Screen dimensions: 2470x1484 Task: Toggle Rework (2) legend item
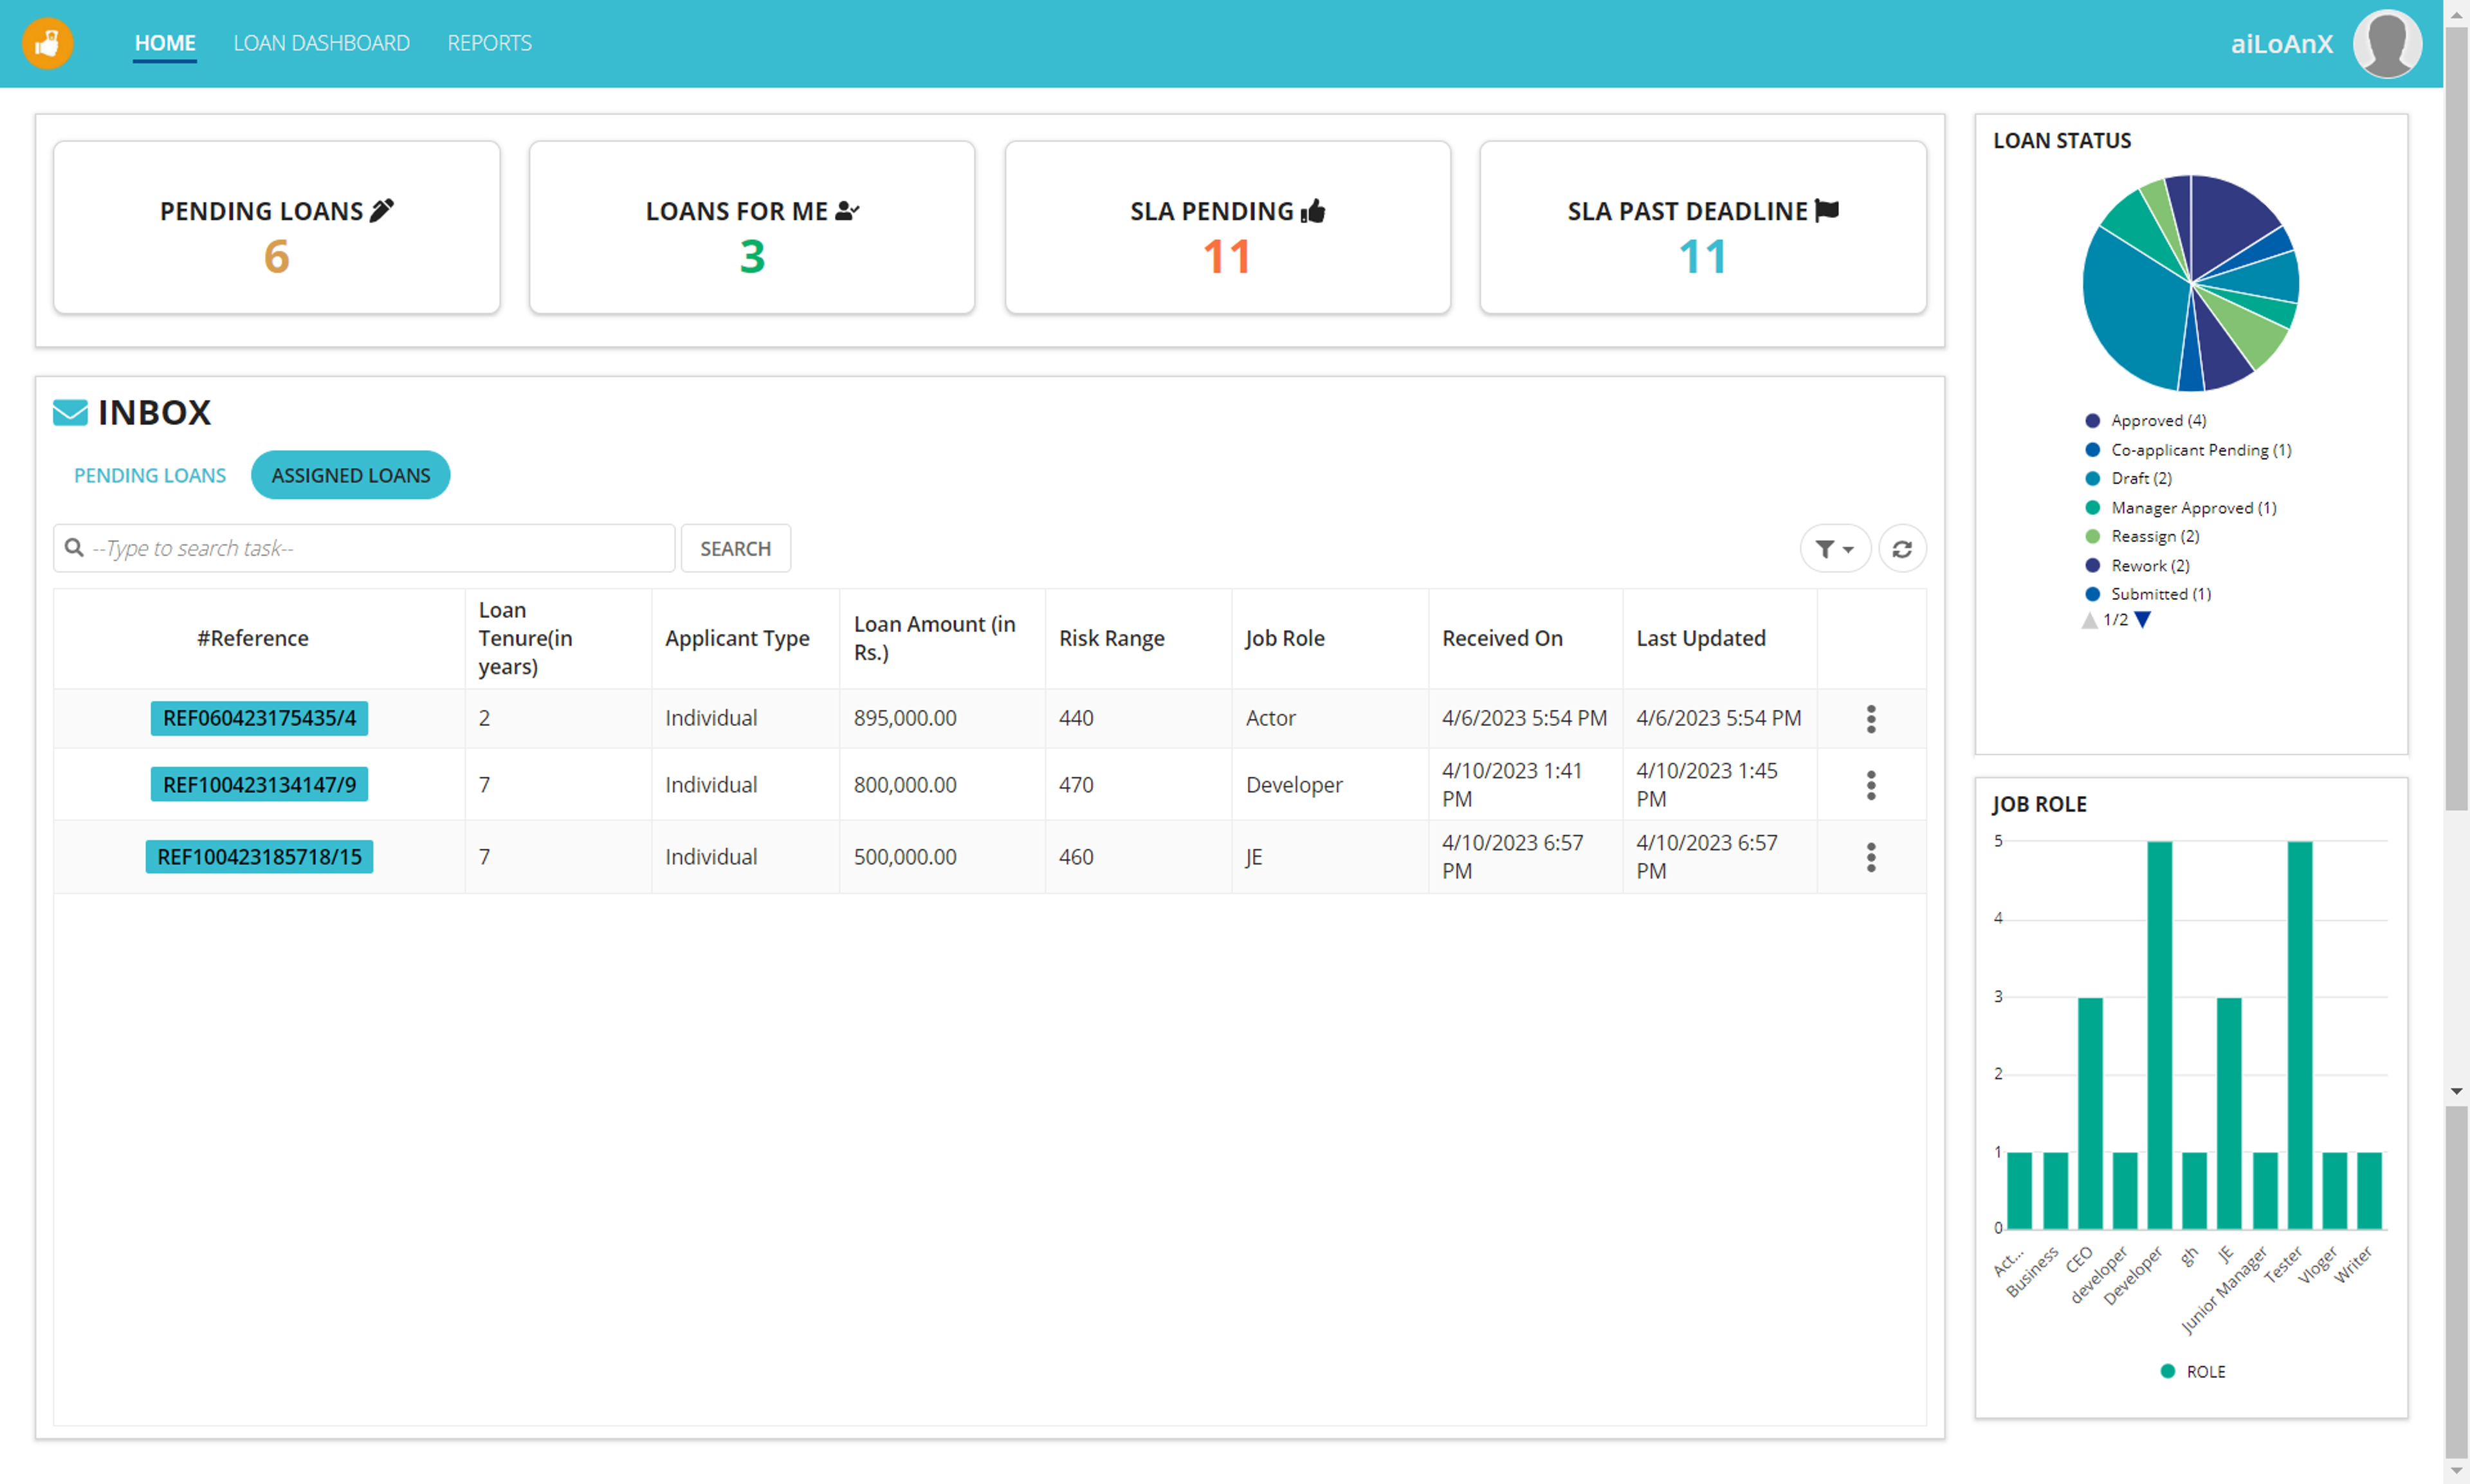2137,565
